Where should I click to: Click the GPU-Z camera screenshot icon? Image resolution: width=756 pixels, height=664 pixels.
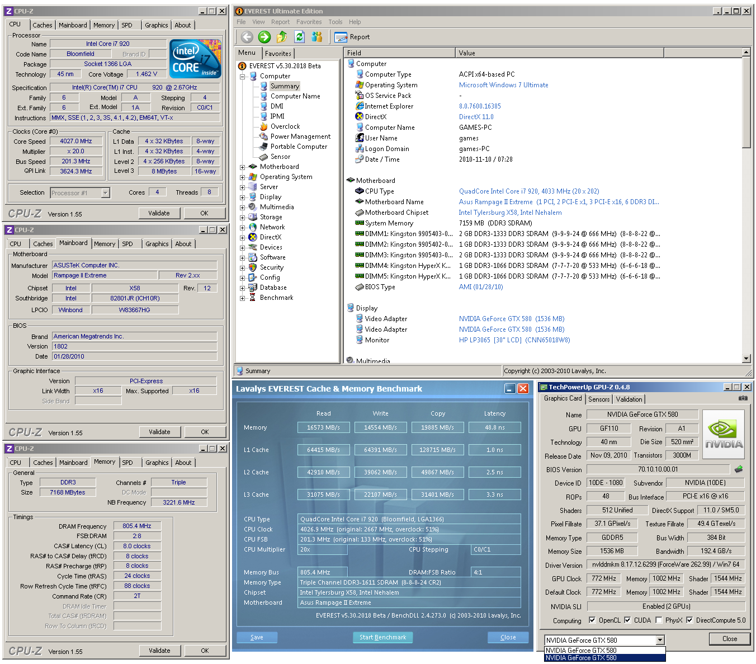point(743,398)
